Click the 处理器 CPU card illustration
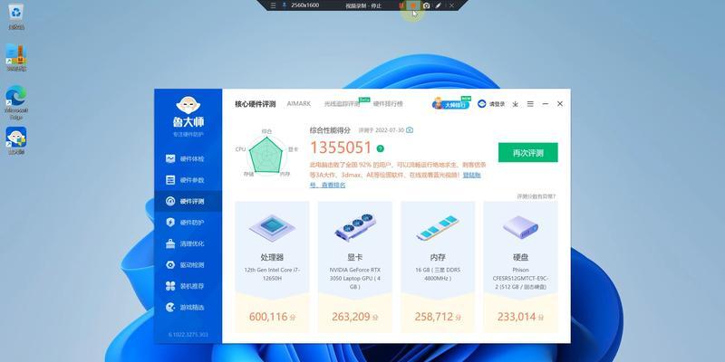The height and width of the screenshot is (362, 725). pos(272,227)
